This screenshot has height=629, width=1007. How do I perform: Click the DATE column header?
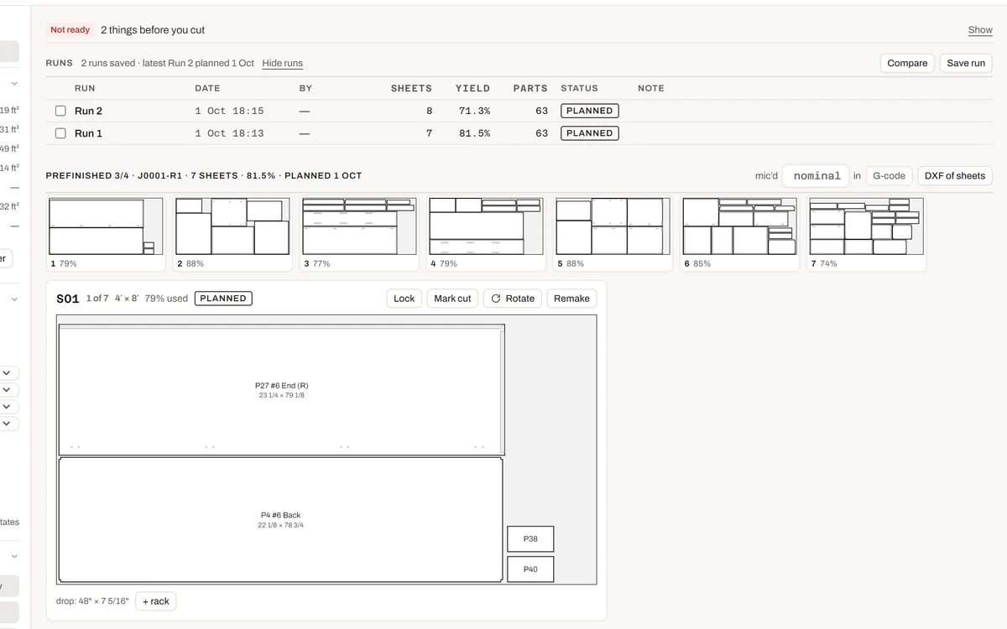(207, 88)
